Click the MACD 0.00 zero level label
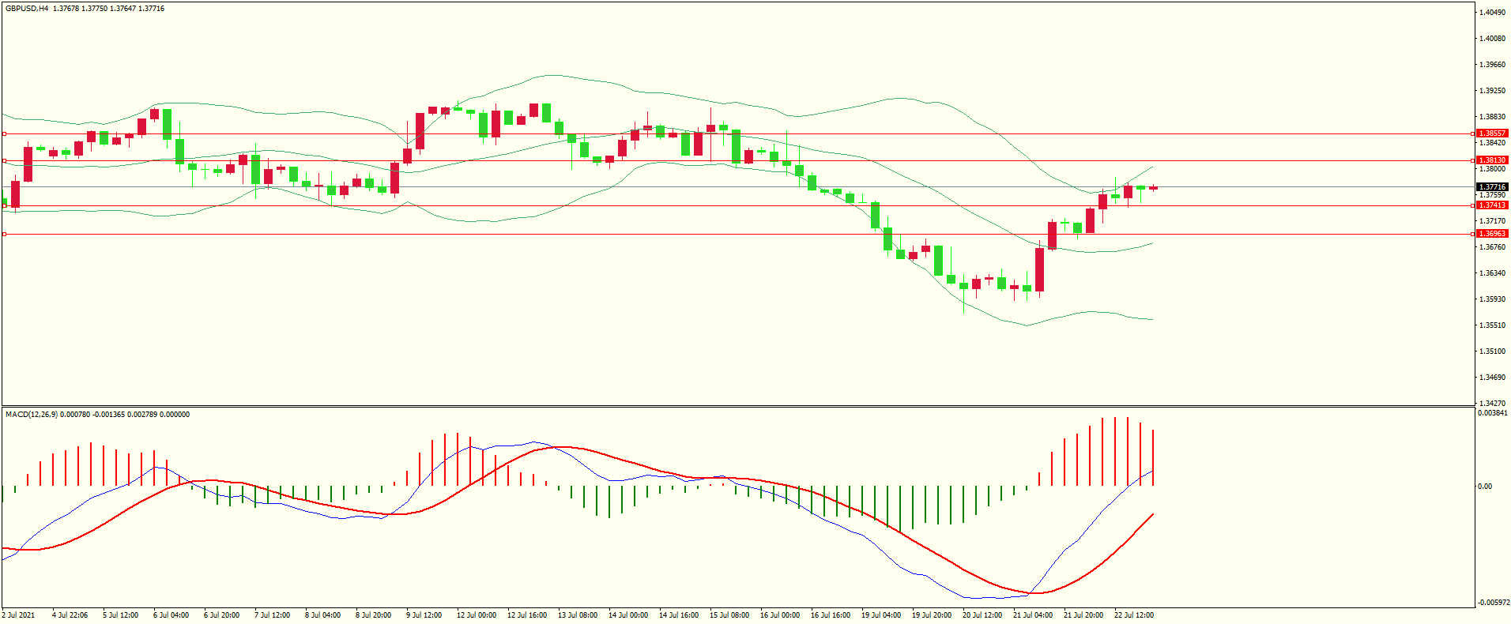 click(x=1485, y=487)
